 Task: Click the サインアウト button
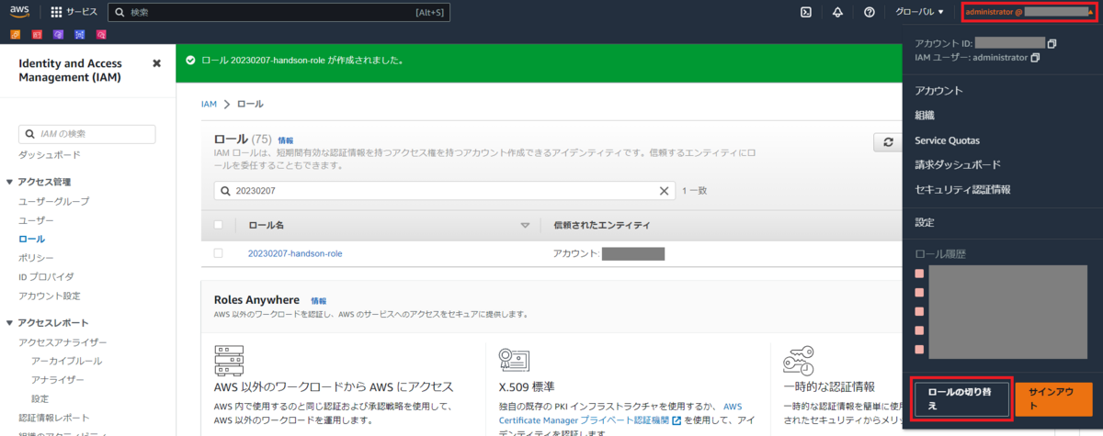(1053, 399)
